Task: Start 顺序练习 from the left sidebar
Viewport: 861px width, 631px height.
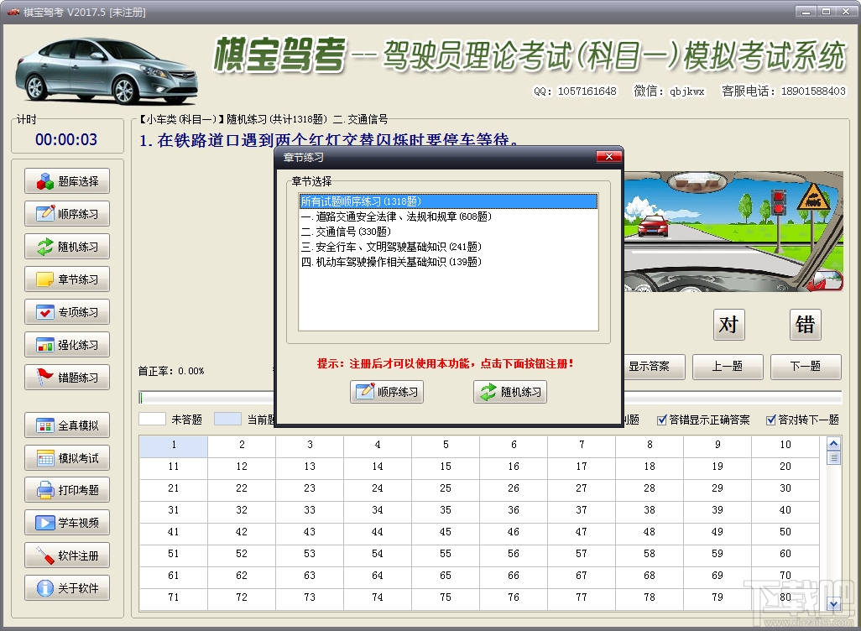Action: pos(67,214)
